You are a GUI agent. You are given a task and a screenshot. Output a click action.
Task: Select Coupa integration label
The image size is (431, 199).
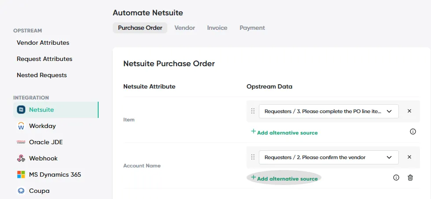coord(39,191)
